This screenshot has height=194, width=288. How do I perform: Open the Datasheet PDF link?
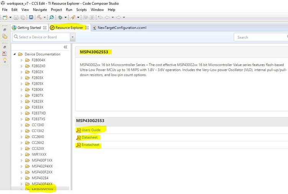89,138
